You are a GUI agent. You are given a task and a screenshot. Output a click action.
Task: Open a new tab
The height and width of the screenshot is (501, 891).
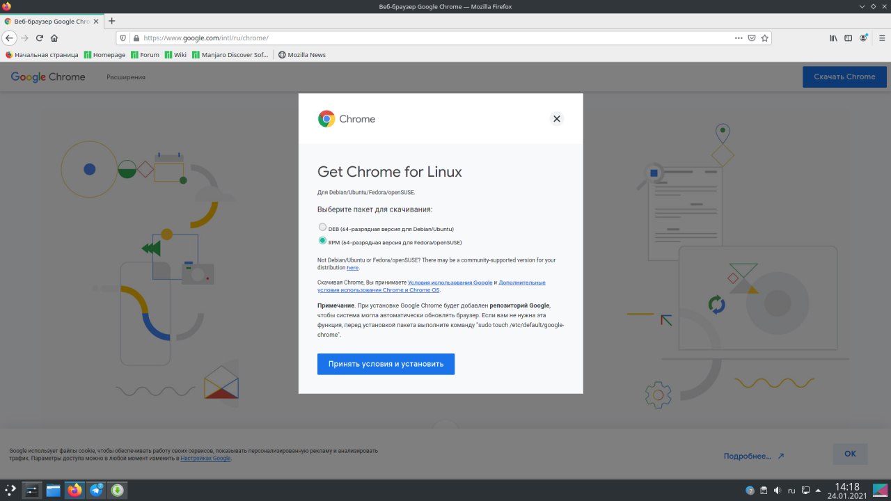[x=112, y=21]
